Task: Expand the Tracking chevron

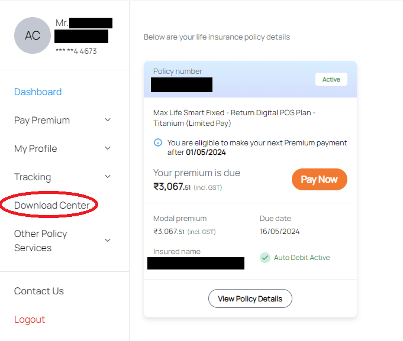Action: (108, 177)
